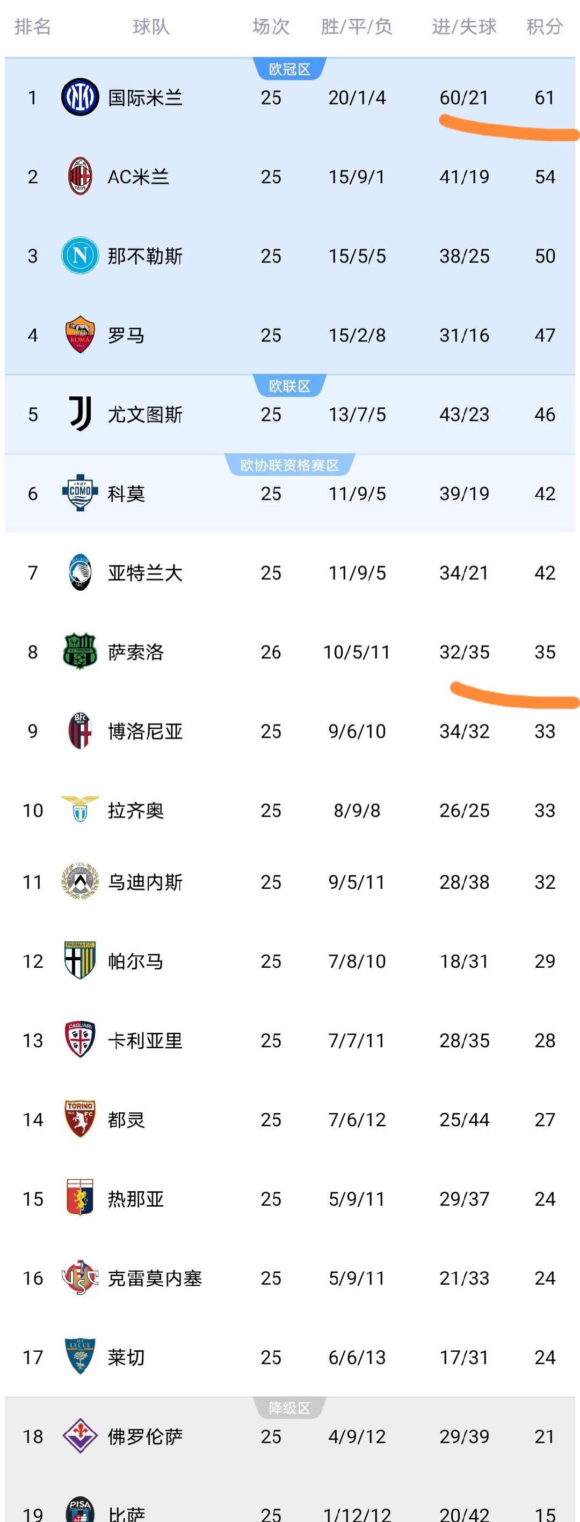Open the Roma club crest
Viewport: 580px width, 1522px height.
[x=79, y=335]
